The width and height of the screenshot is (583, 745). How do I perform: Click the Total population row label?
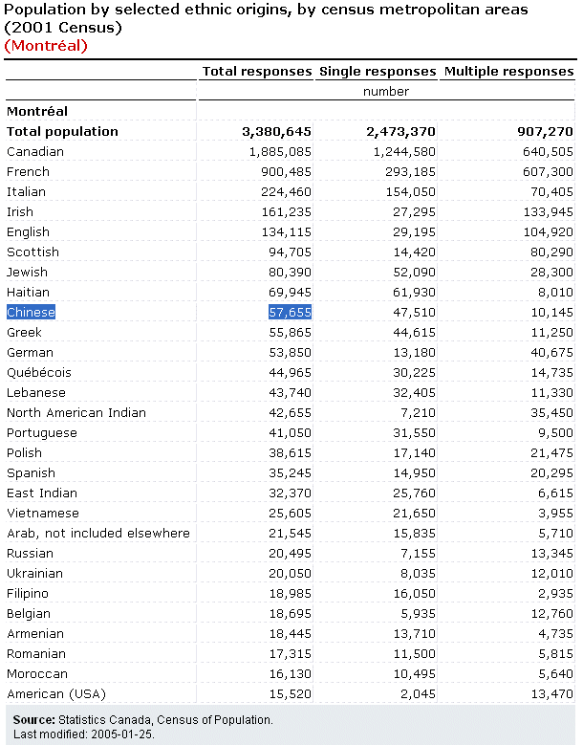click(62, 131)
